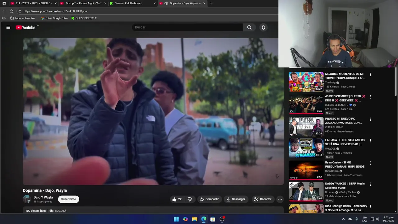Open a new browser tab
This screenshot has height=224, width=398.
(x=211, y=3)
